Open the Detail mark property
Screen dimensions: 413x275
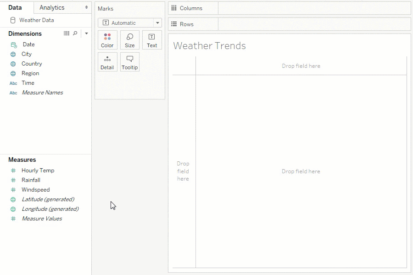(x=107, y=62)
